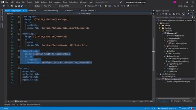The height and width of the screenshot is (110, 196).
Task: Click the New Project toolbar icon
Action: (12, 6)
